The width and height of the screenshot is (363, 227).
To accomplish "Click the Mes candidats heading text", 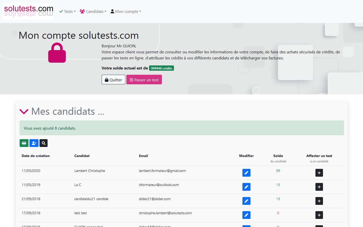I will 68,111.
